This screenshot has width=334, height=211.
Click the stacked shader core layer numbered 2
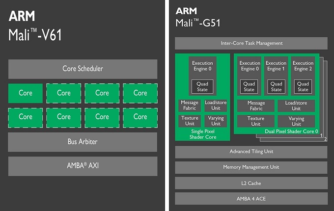click(325, 139)
